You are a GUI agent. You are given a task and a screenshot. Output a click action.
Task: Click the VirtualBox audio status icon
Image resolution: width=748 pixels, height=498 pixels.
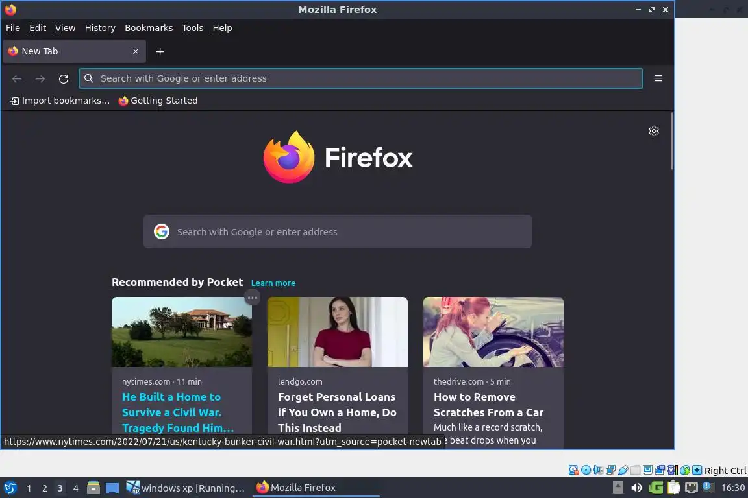pos(598,470)
